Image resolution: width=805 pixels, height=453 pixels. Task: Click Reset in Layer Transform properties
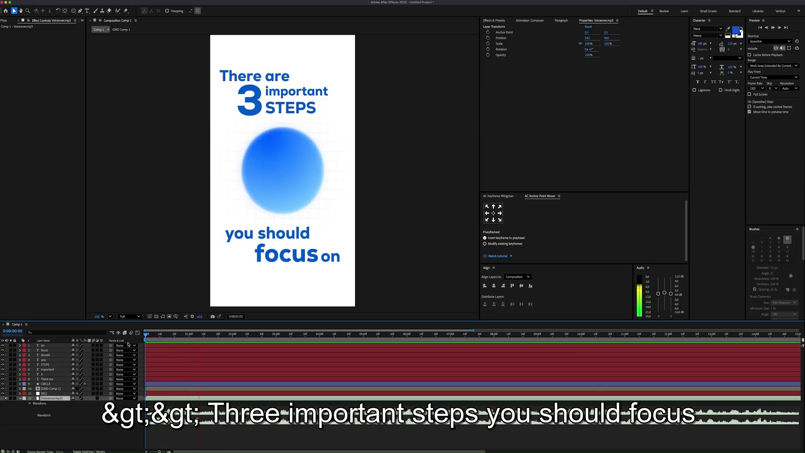click(588, 27)
